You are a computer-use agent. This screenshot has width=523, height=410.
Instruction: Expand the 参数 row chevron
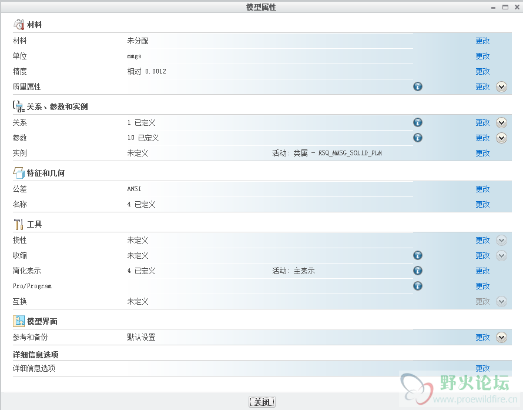pos(501,138)
